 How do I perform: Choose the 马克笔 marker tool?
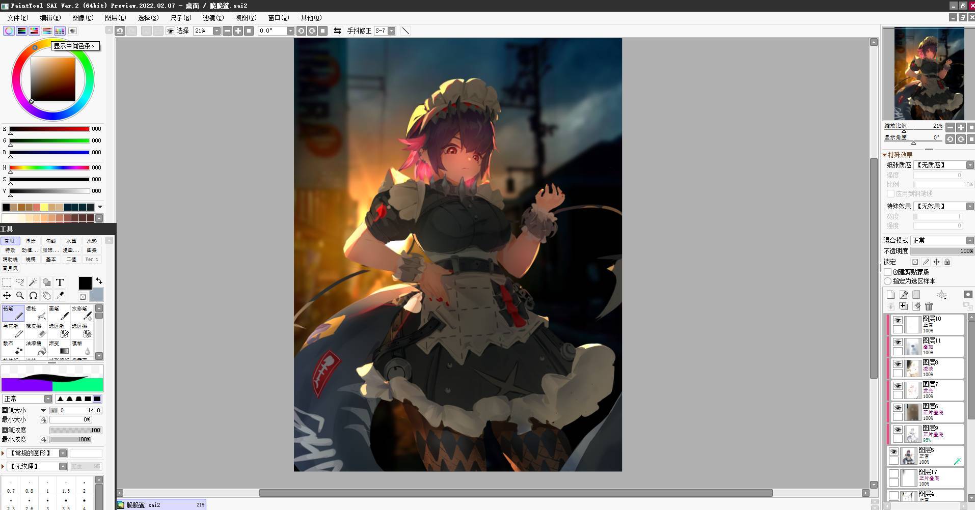(x=13, y=330)
